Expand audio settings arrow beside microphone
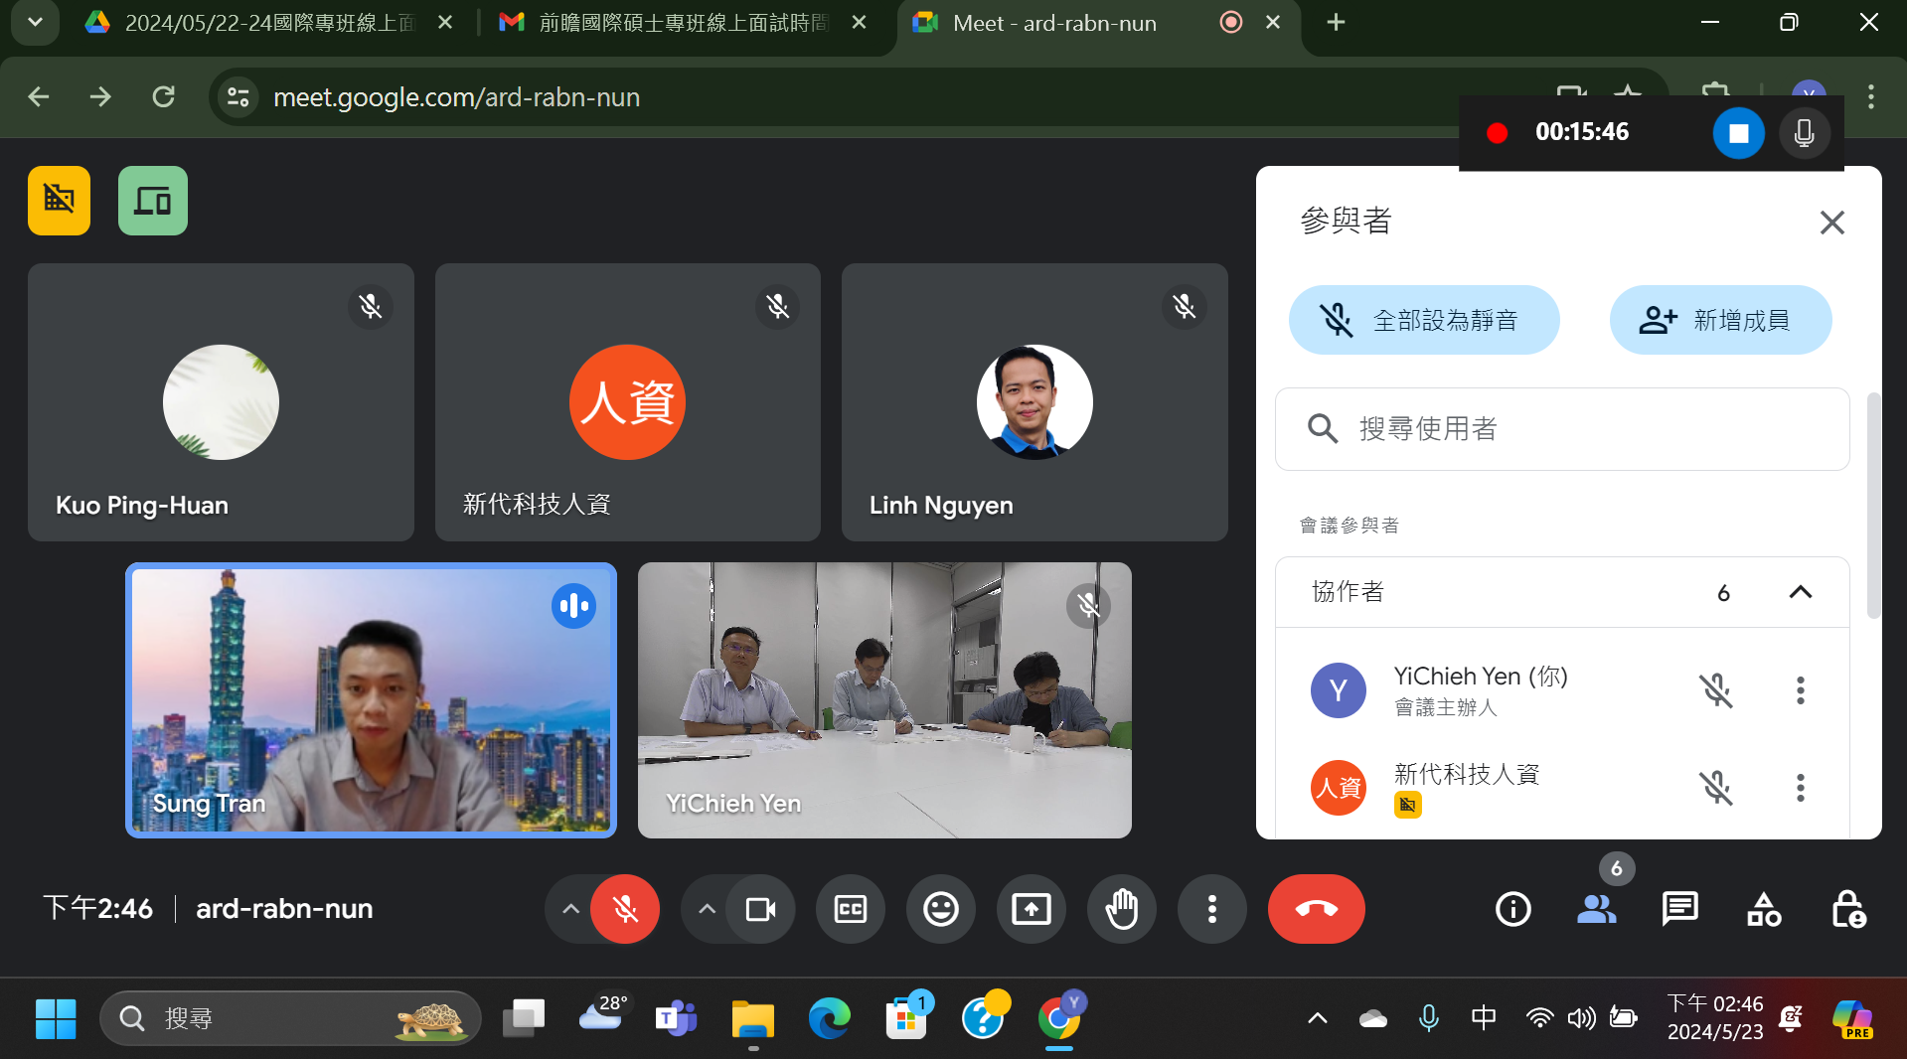The height and width of the screenshot is (1059, 1907). (570, 909)
